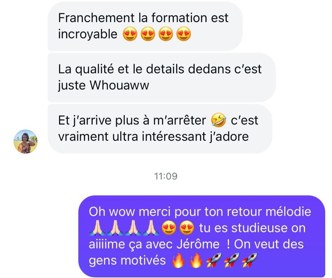332x278 pixels.
Task: Click the word "Whouaww" in the message
Action: point(119,86)
